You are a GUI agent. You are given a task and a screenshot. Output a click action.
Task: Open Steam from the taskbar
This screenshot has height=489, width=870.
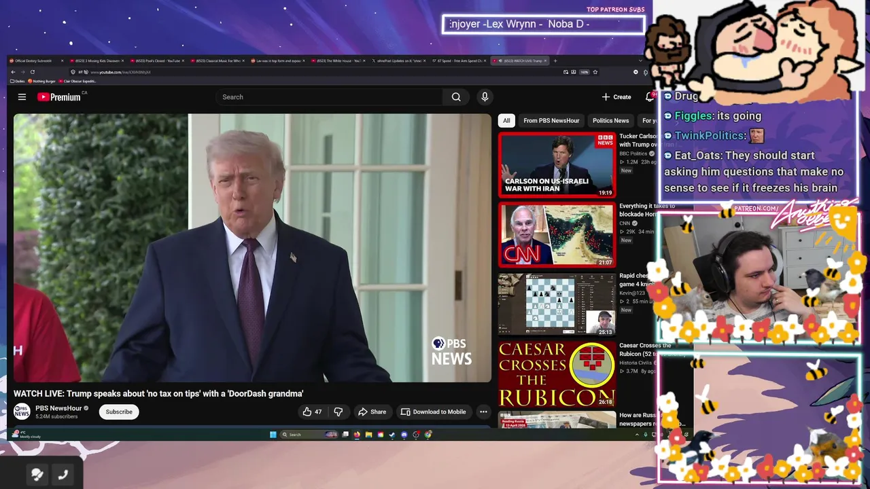point(393,435)
